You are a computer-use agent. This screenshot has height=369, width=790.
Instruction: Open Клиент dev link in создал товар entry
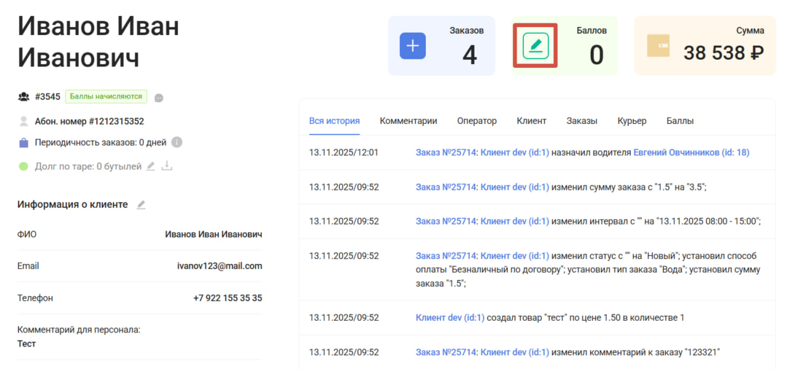click(x=450, y=318)
